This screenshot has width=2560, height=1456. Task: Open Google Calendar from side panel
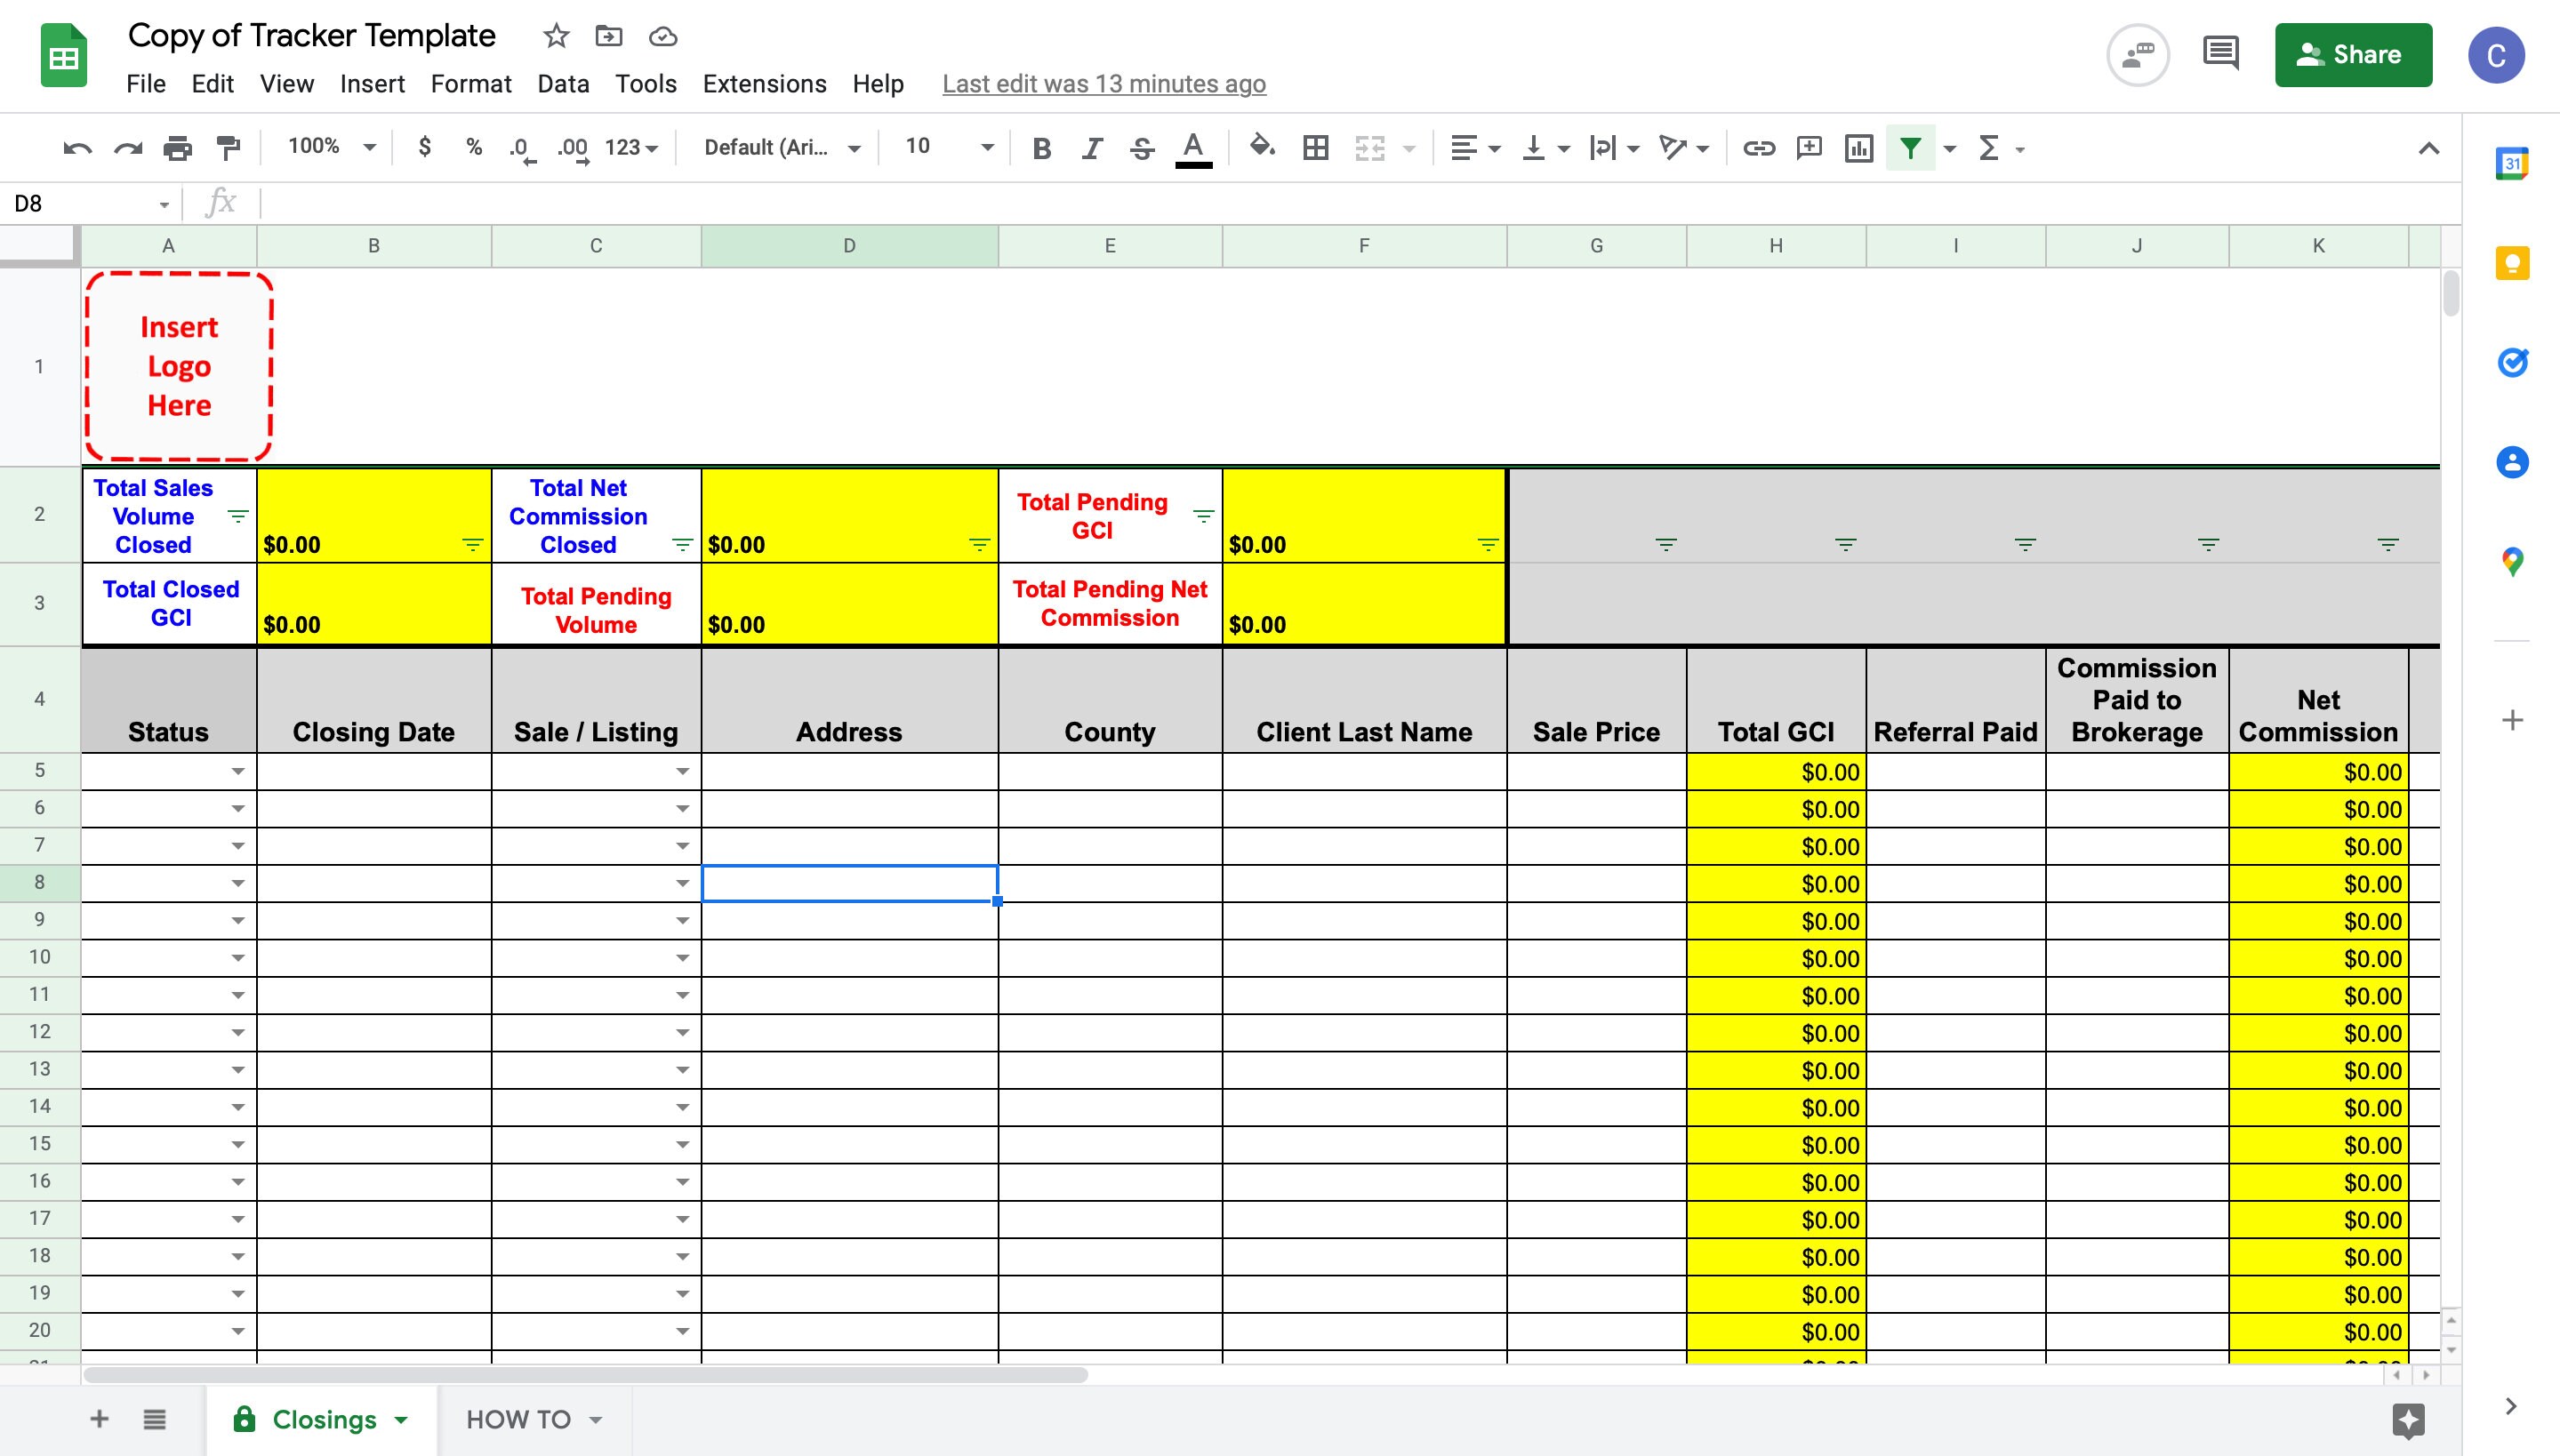click(2514, 162)
